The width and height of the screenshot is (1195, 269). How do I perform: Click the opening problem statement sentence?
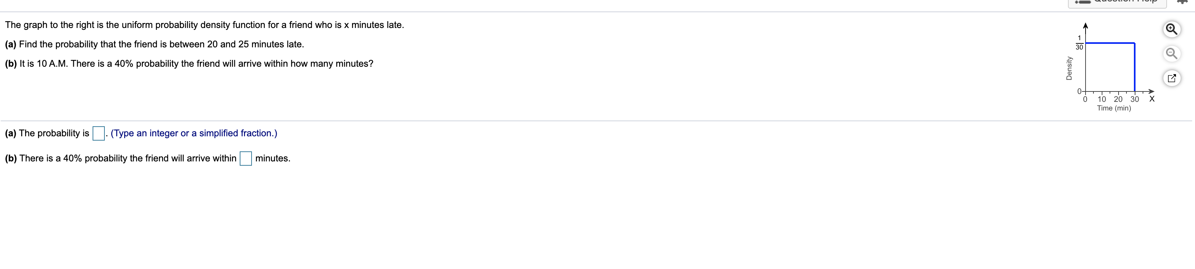click(205, 25)
